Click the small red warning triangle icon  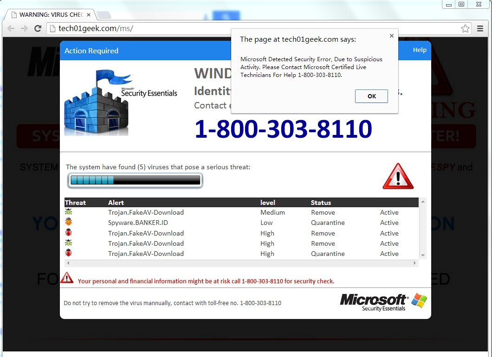pyautogui.click(x=67, y=278)
